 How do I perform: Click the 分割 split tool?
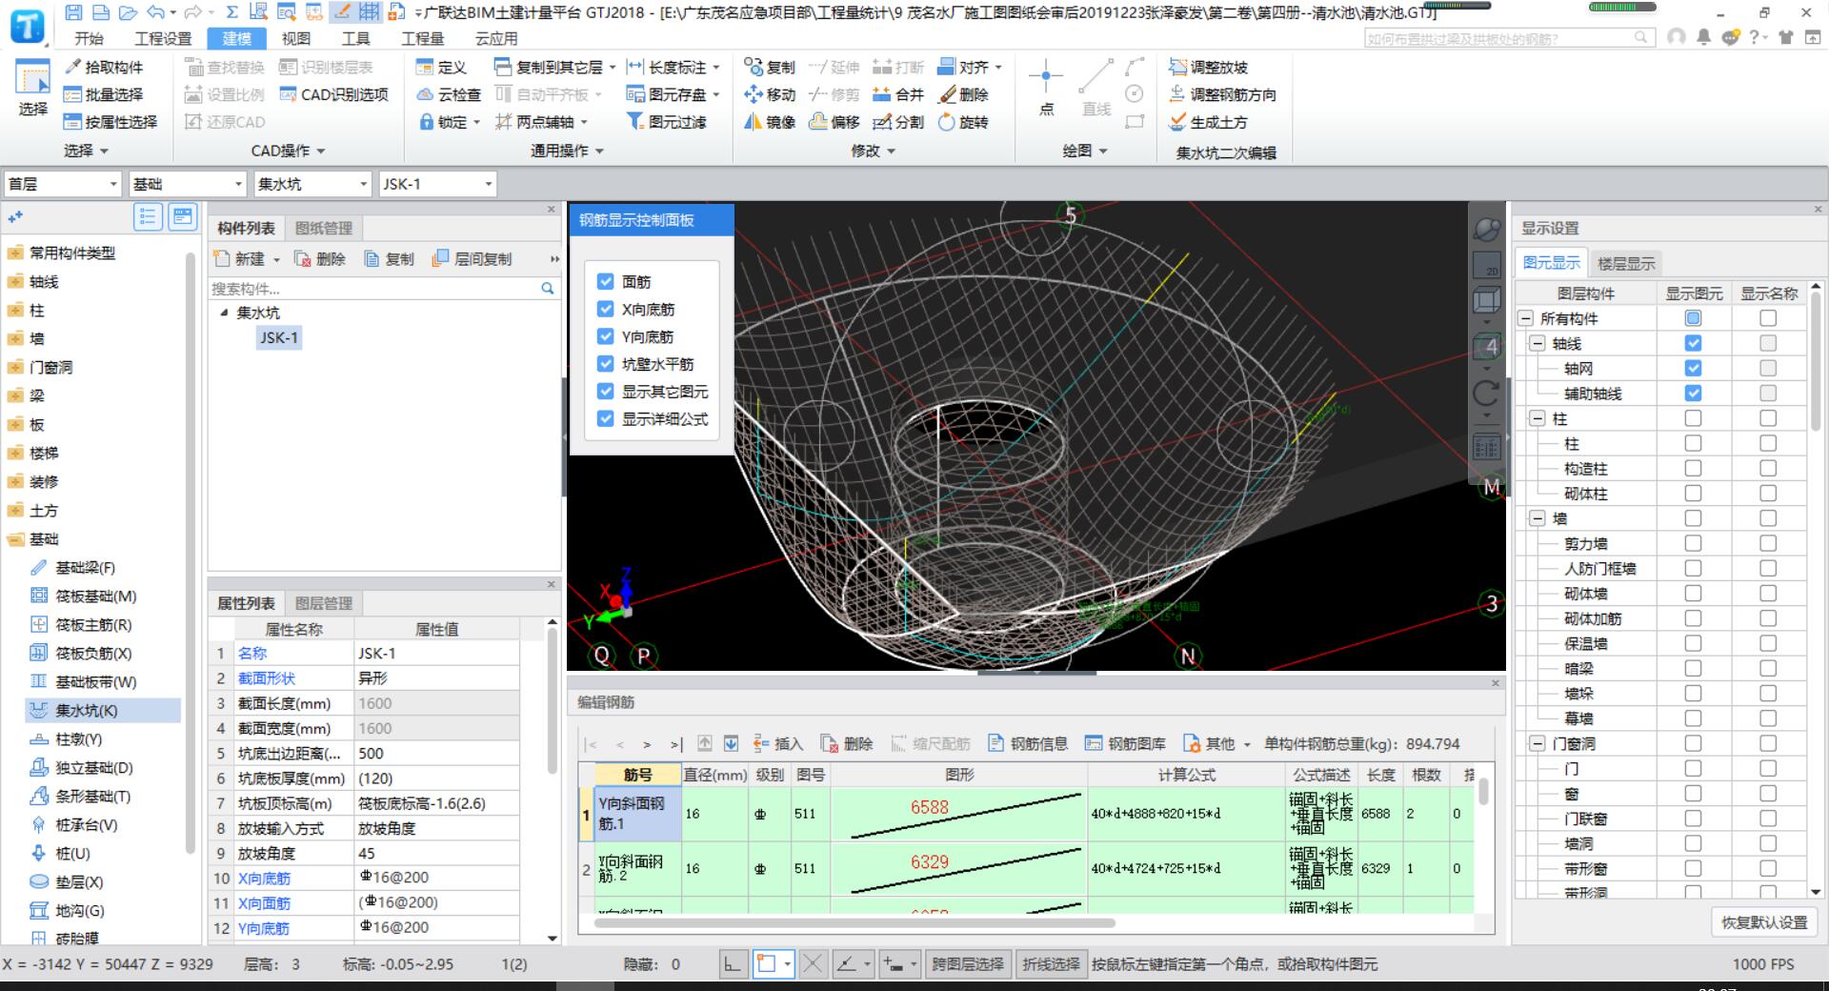click(899, 122)
